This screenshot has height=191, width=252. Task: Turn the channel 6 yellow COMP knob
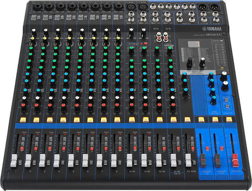point(94,39)
